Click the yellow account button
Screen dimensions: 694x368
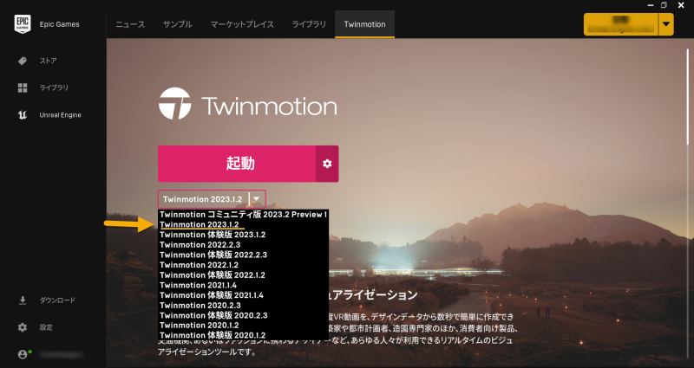click(x=621, y=24)
